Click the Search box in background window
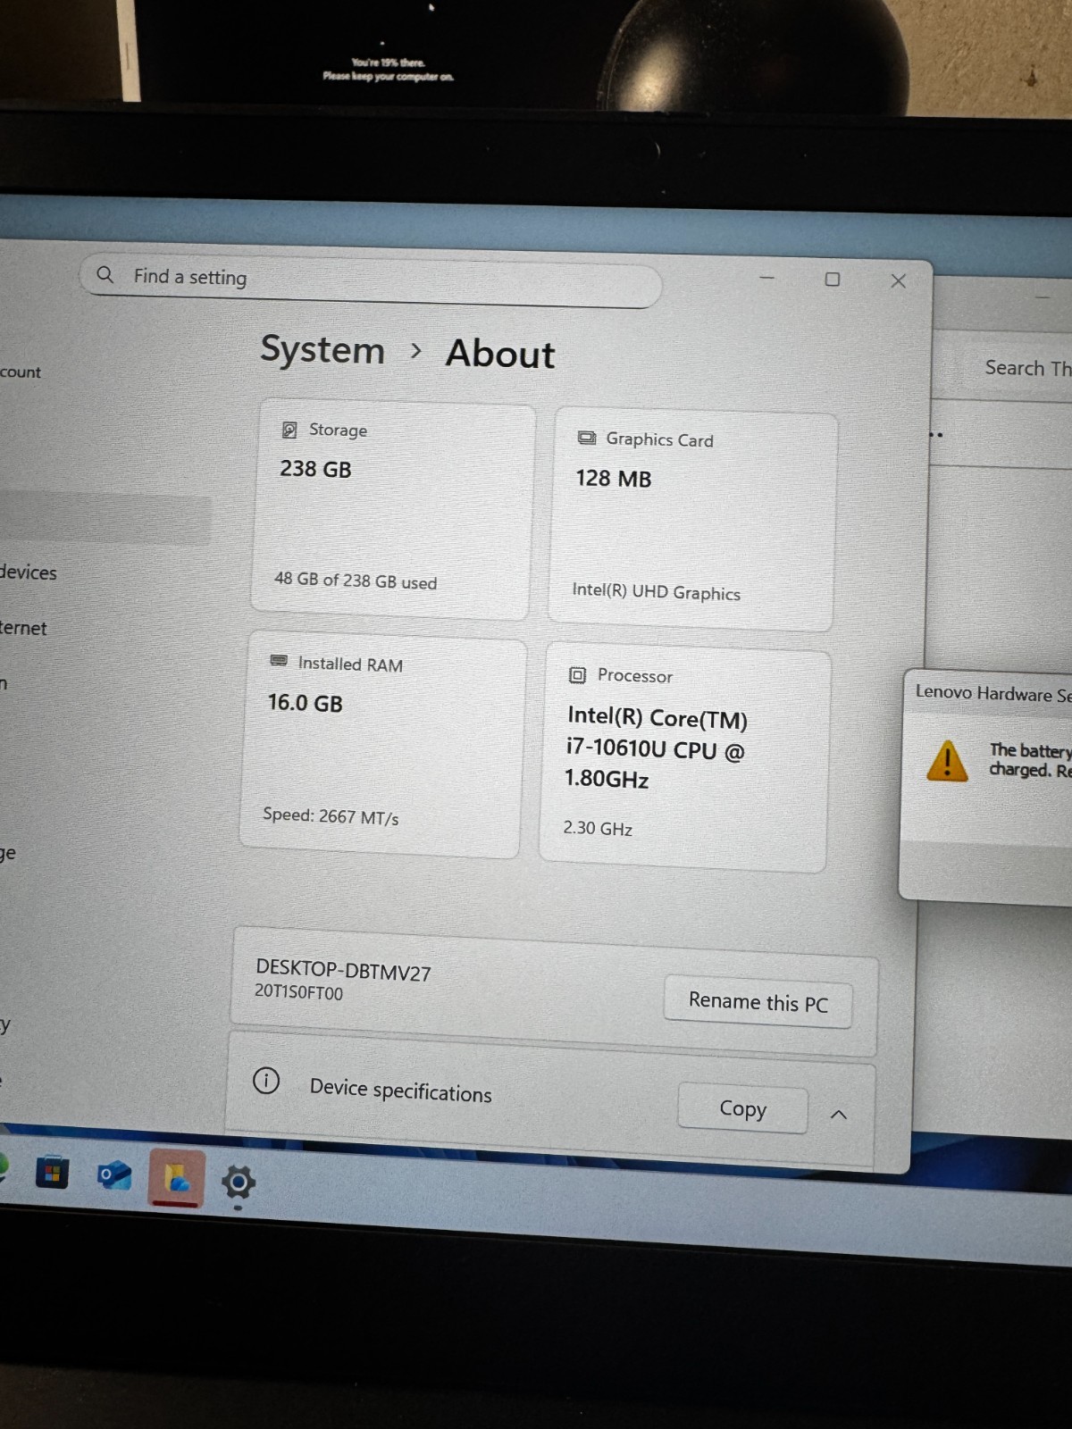Image resolution: width=1072 pixels, height=1429 pixels. click(1027, 368)
